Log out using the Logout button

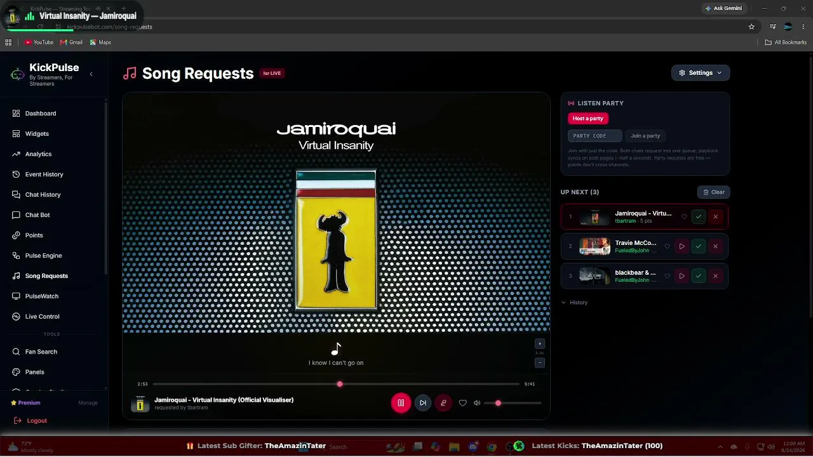[30, 421]
